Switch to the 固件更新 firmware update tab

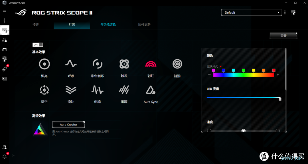[x=144, y=25]
